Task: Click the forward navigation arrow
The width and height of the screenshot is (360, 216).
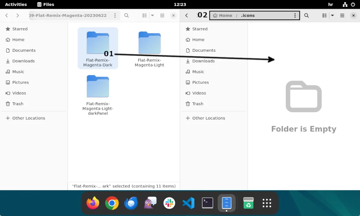Action: click(17, 15)
